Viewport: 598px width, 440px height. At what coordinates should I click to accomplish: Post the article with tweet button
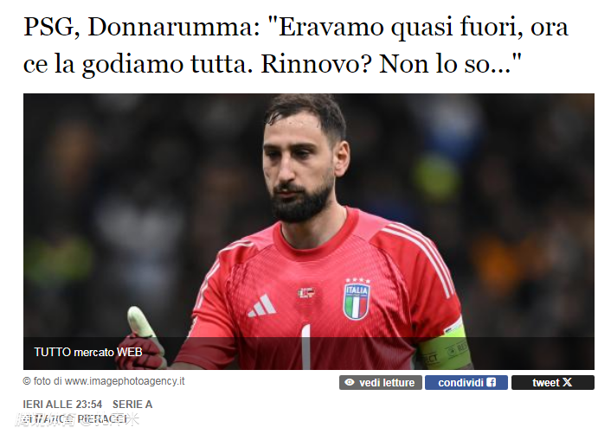click(552, 382)
